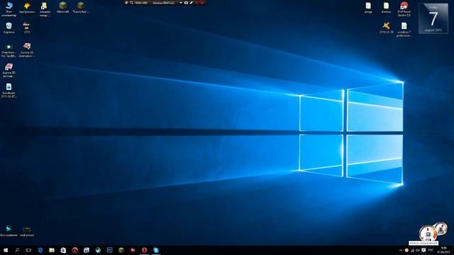
Task: Open taskbar search magnifier
Action: [x=17, y=250]
